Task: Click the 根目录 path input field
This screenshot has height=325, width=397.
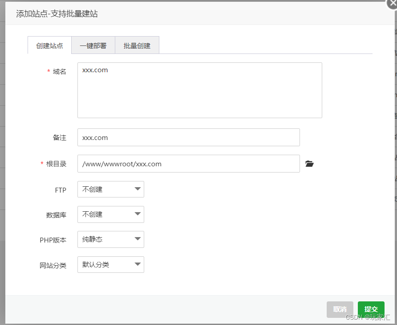Action: coord(189,164)
